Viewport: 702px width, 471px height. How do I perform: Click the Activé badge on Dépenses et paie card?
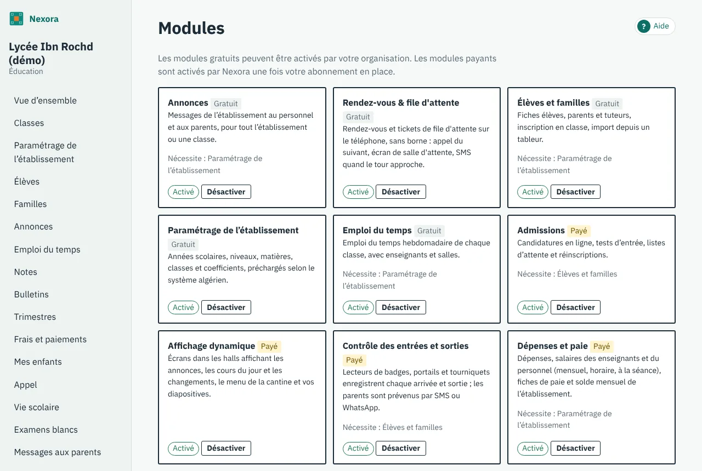(x=533, y=448)
